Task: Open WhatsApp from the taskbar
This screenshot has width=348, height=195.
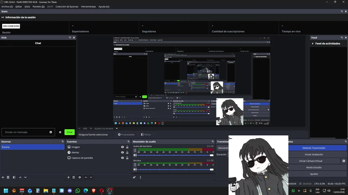Action: point(78,191)
